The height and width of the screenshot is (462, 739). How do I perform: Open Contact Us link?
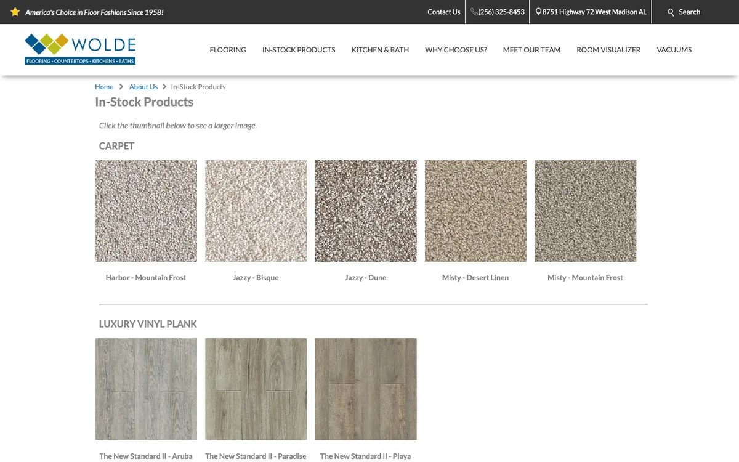pyautogui.click(x=444, y=12)
